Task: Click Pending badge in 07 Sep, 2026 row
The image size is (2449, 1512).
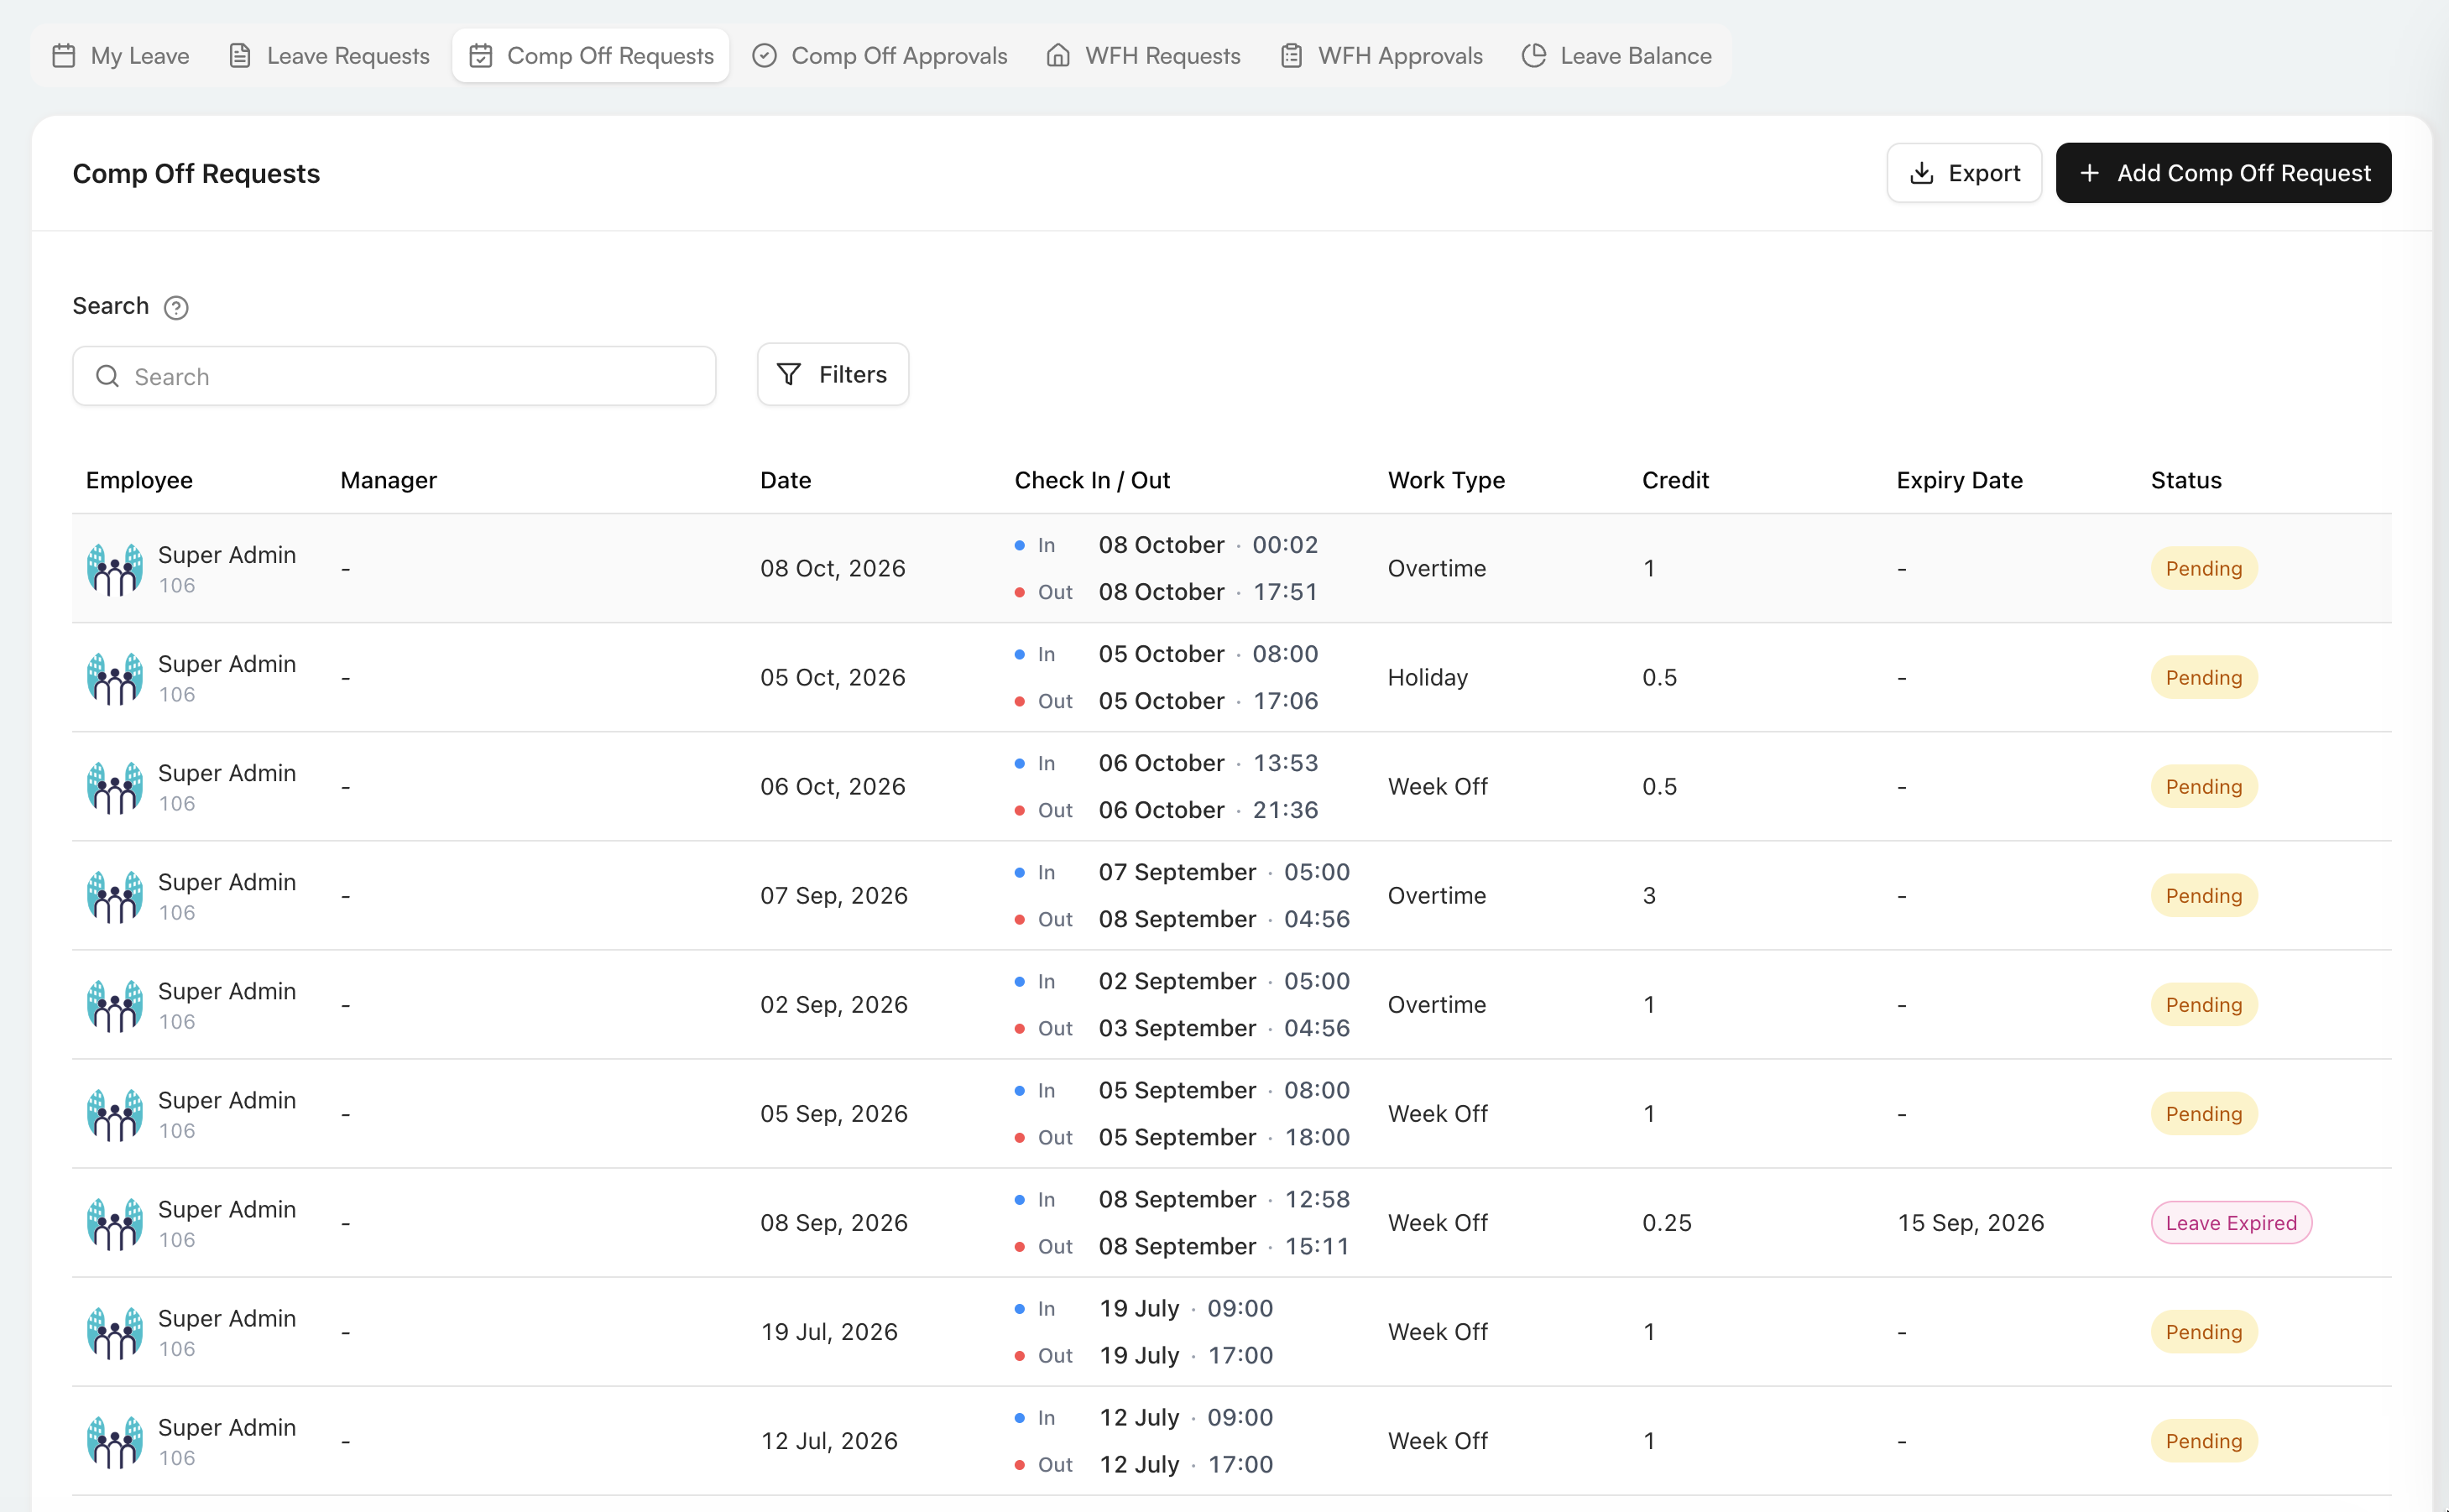Action: [2204, 895]
